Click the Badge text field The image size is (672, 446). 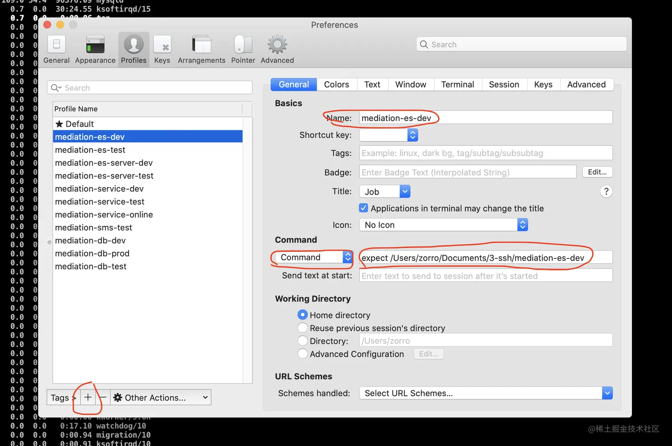[x=468, y=172]
